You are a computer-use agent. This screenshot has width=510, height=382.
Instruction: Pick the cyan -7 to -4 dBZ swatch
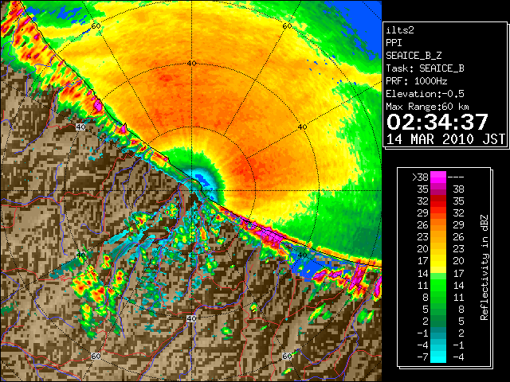point(438,357)
